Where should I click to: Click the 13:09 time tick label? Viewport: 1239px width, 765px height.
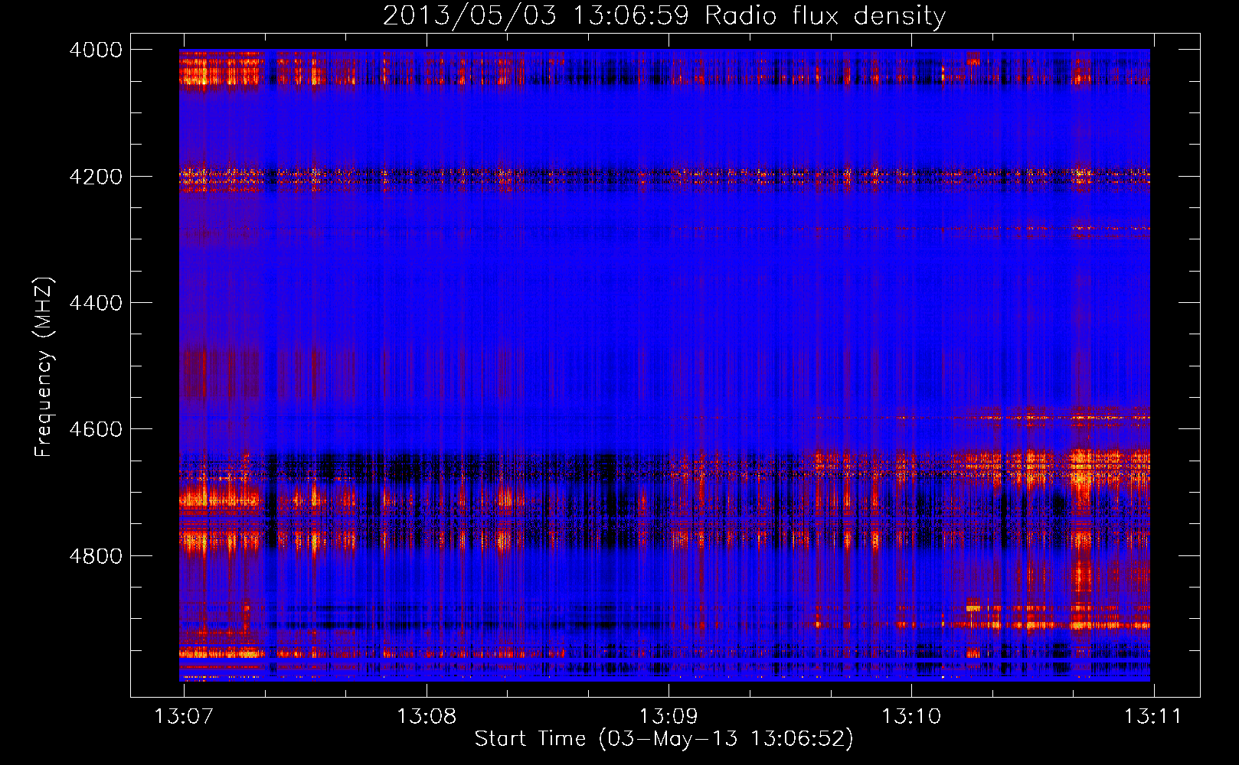pyautogui.click(x=669, y=717)
